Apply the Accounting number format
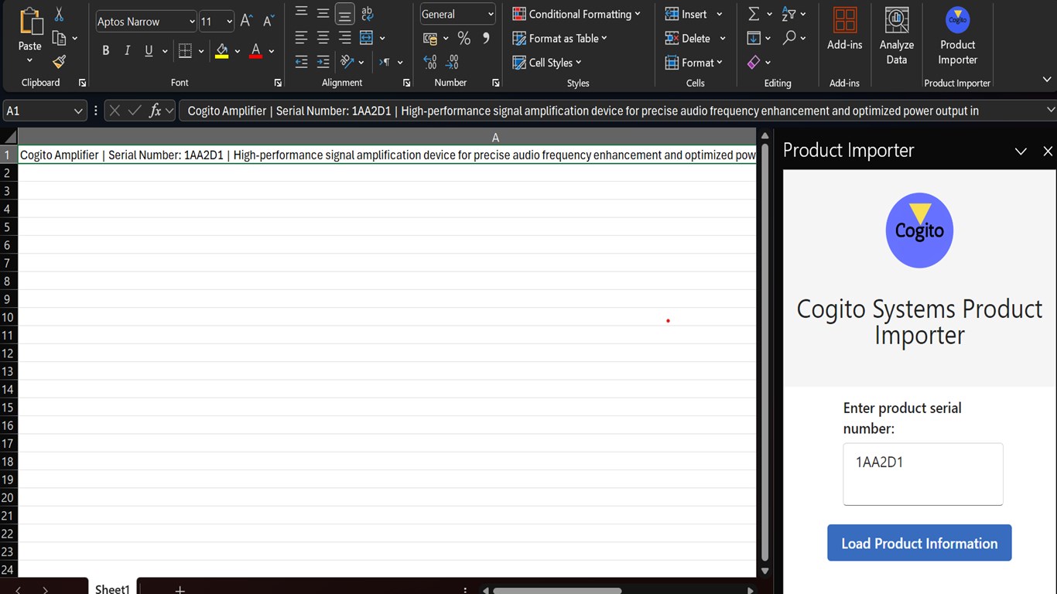Screen dimensions: 1057x594 (x=431, y=38)
